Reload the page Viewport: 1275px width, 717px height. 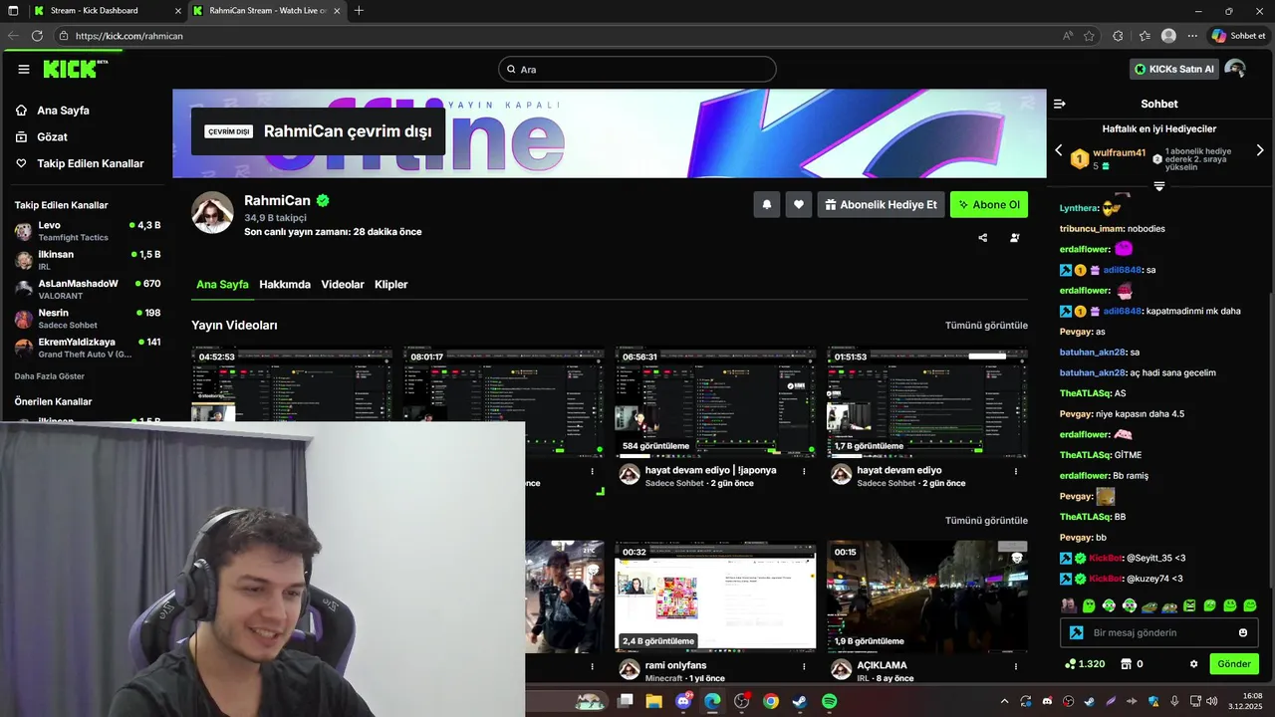click(x=37, y=36)
